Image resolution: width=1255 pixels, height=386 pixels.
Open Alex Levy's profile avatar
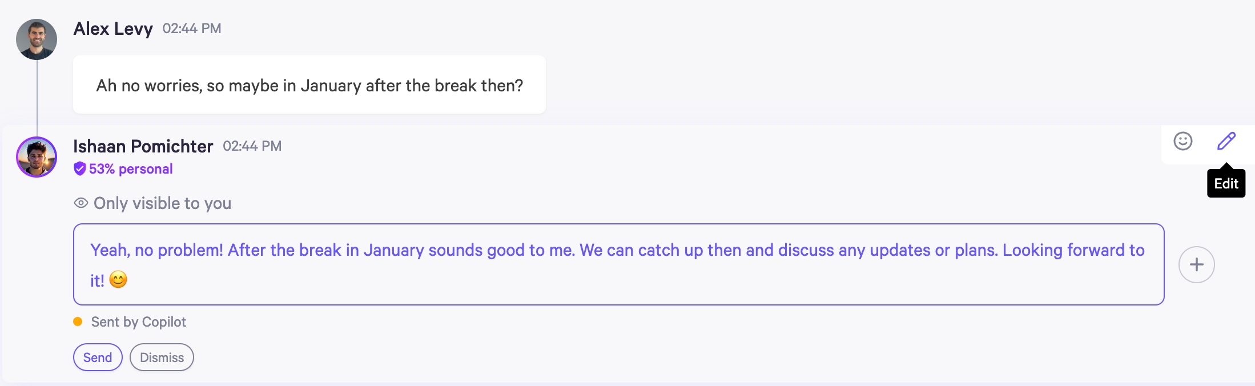(x=37, y=39)
